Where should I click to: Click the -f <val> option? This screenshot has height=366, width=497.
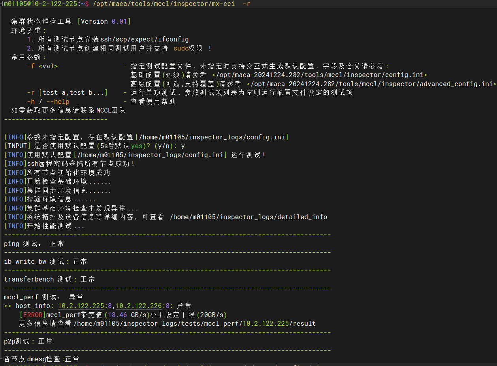42,66
